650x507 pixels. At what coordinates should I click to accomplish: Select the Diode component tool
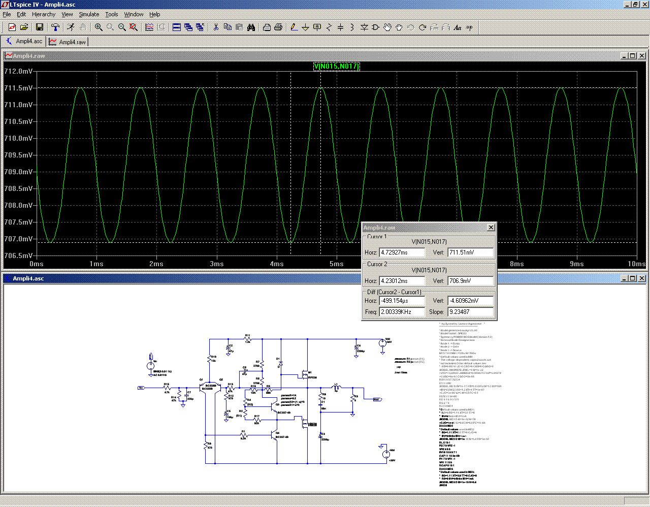pyautogui.click(x=364, y=27)
